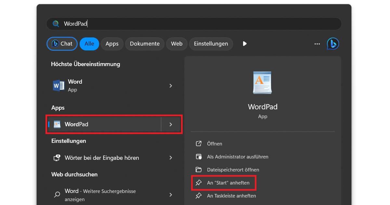Click Öffnen to launch WordPad
Image resolution: width=390 pixels, height=205 pixels.
(x=215, y=143)
